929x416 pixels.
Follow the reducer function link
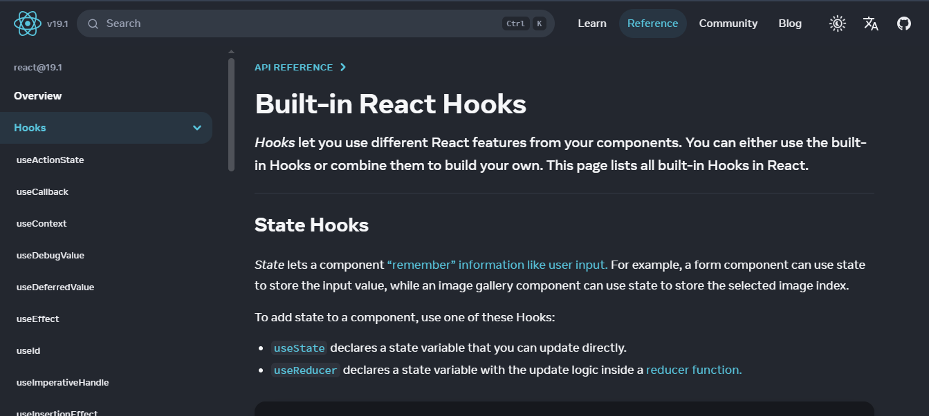[694, 370]
